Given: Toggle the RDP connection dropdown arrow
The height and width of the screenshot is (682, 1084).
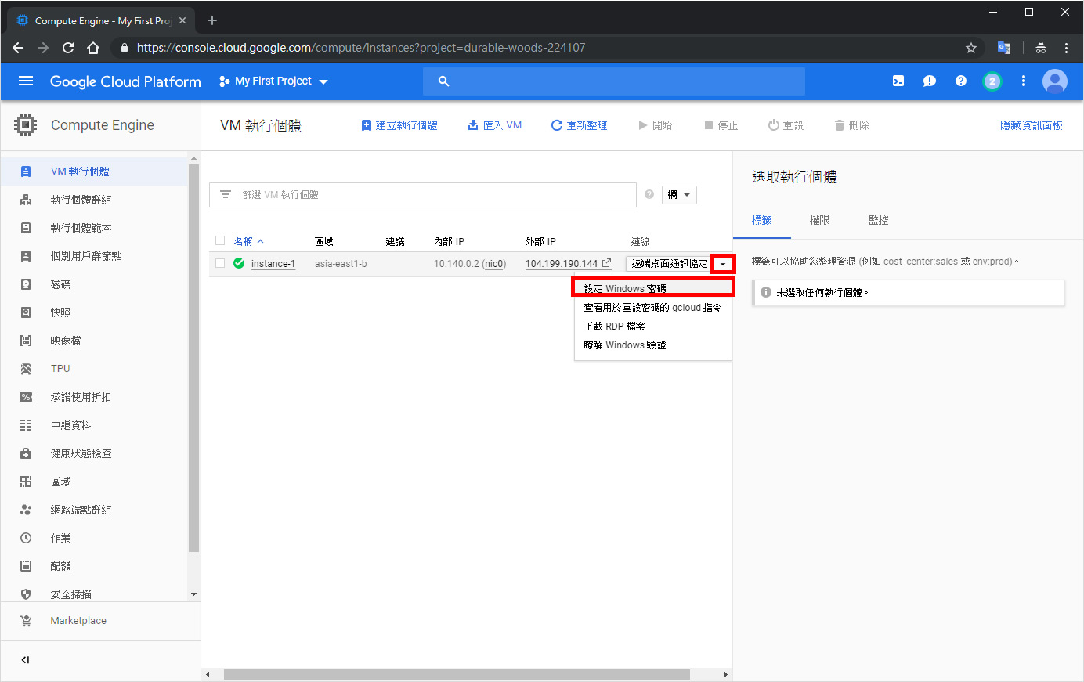Looking at the screenshot, I should pyautogui.click(x=723, y=264).
